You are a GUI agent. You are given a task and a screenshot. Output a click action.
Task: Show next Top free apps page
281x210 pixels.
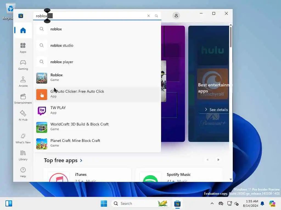[218, 160]
